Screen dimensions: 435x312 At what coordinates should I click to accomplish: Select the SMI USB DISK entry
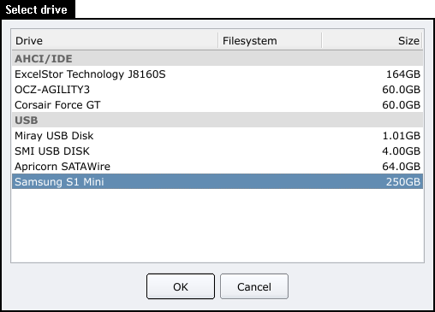tap(217, 151)
